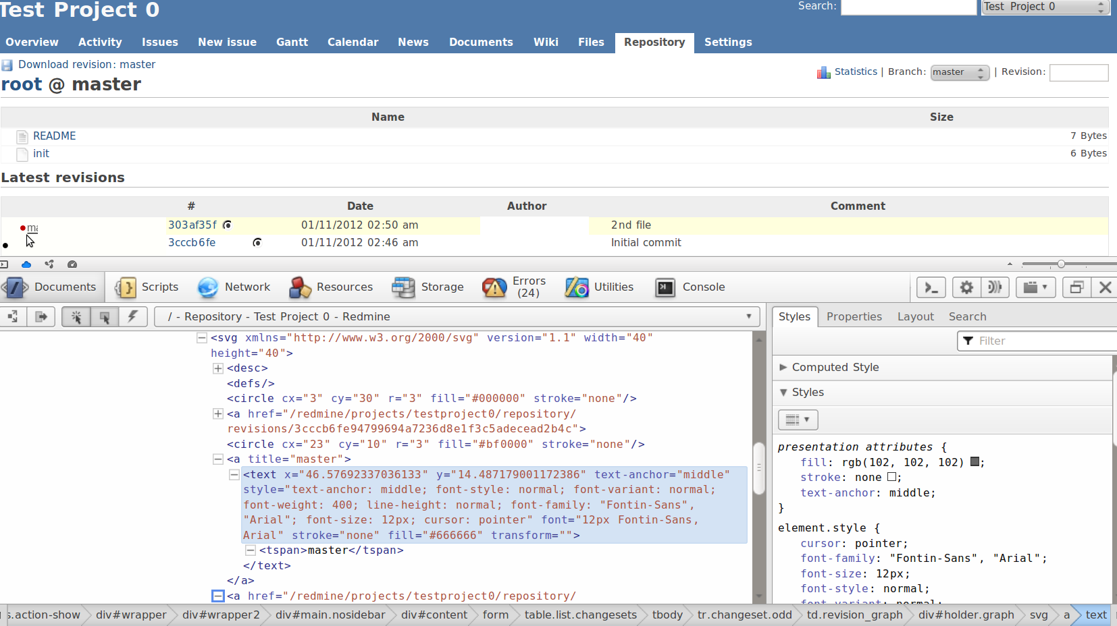Click the Redmine Search field
Image resolution: width=1117 pixels, height=626 pixels.
tap(908, 7)
